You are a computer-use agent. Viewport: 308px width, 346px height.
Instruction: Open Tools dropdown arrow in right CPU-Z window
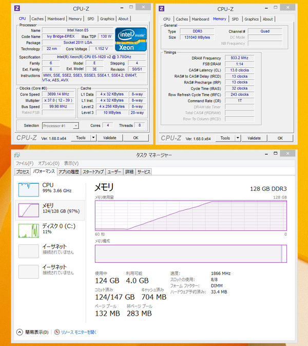(238, 138)
